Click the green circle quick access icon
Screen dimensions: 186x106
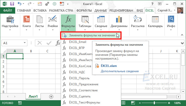pyautogui.click(x=54, y=4)
